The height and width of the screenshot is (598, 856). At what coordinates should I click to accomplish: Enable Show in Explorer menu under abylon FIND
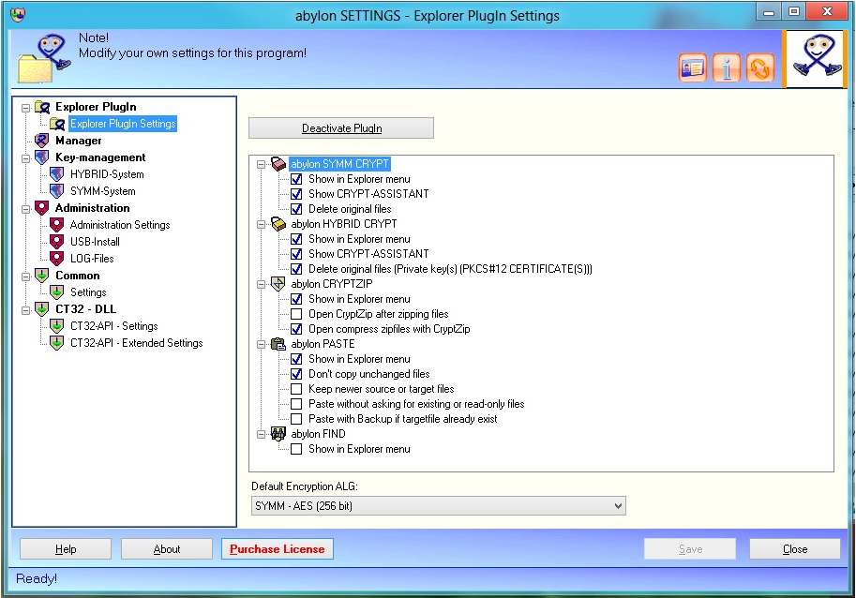pyautogui.click(x=296, y=449)
